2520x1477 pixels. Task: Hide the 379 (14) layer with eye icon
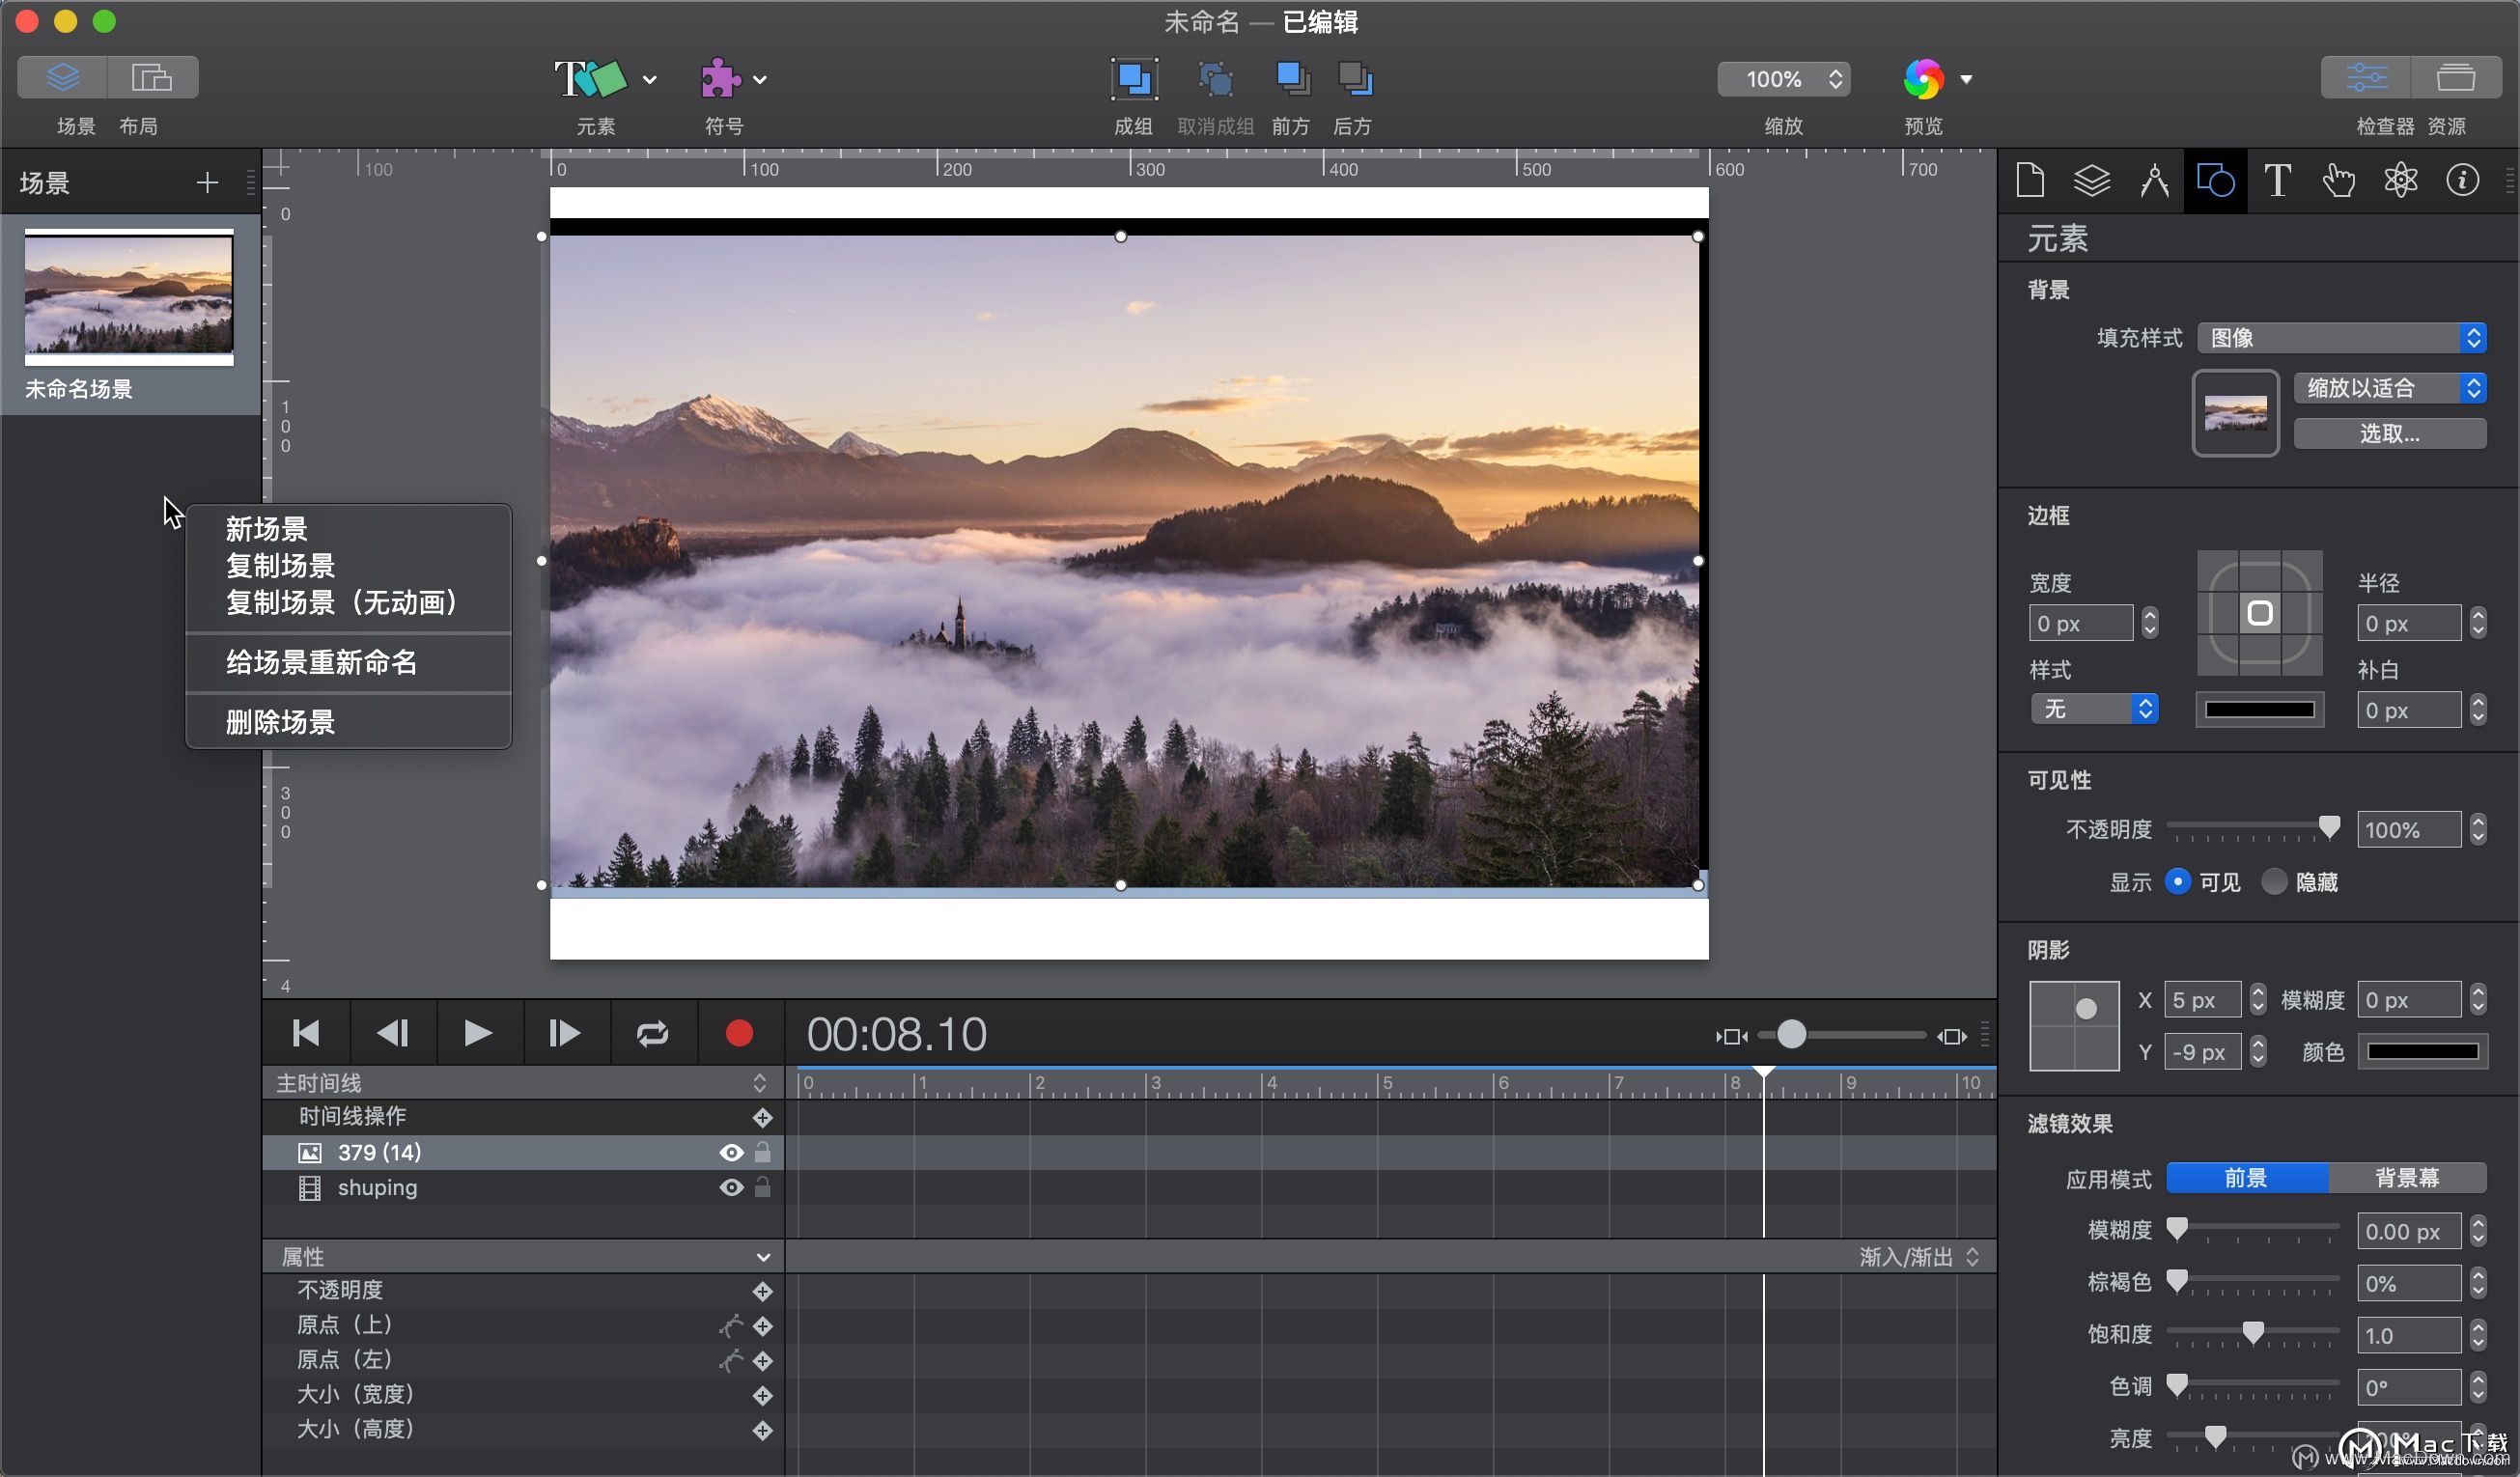point(731,1153)
